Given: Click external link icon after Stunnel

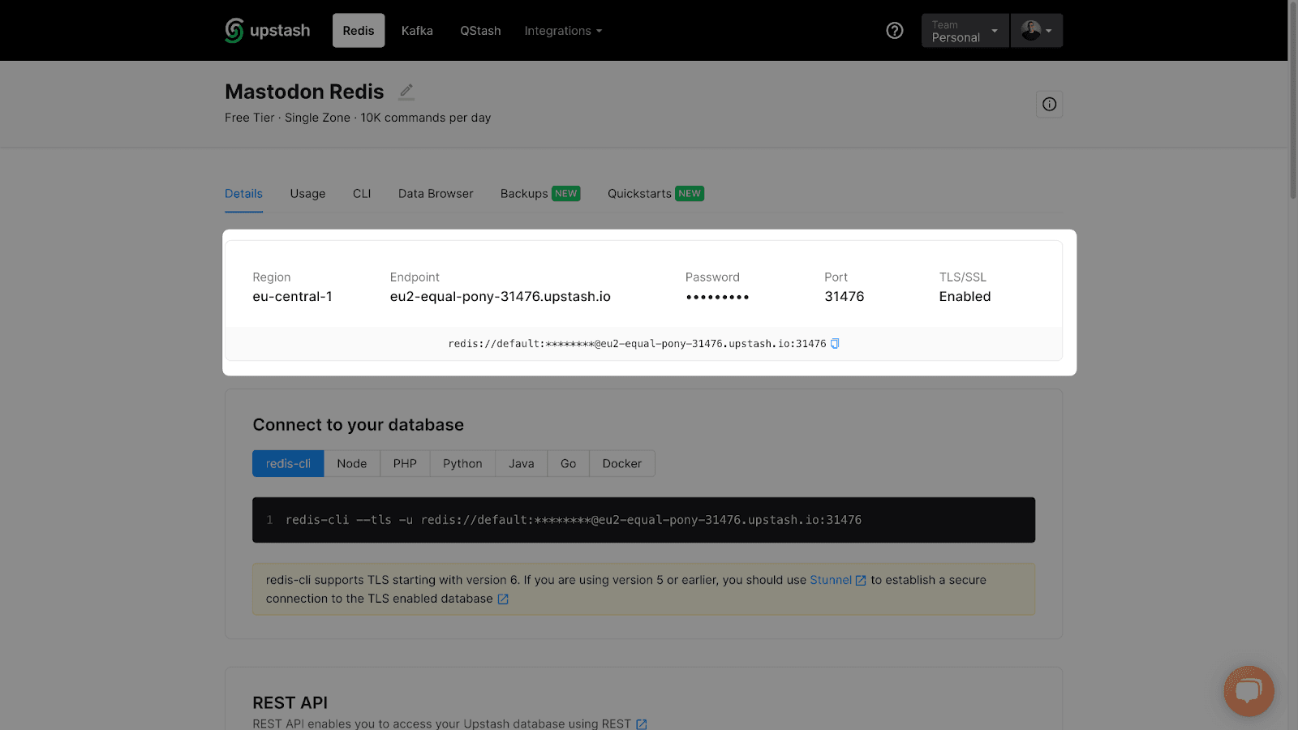Looking at the screenshot, I should 861,581.
